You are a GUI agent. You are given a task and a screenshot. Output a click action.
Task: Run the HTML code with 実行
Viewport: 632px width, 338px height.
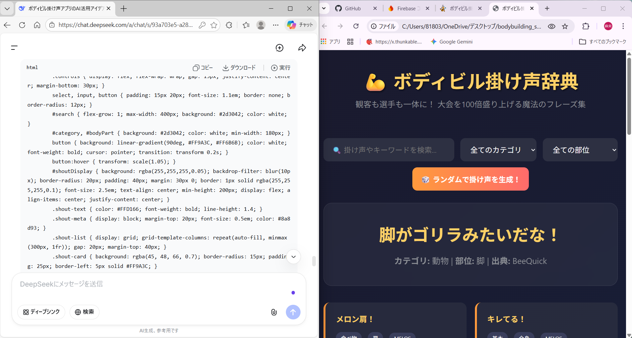pos(281,68)
